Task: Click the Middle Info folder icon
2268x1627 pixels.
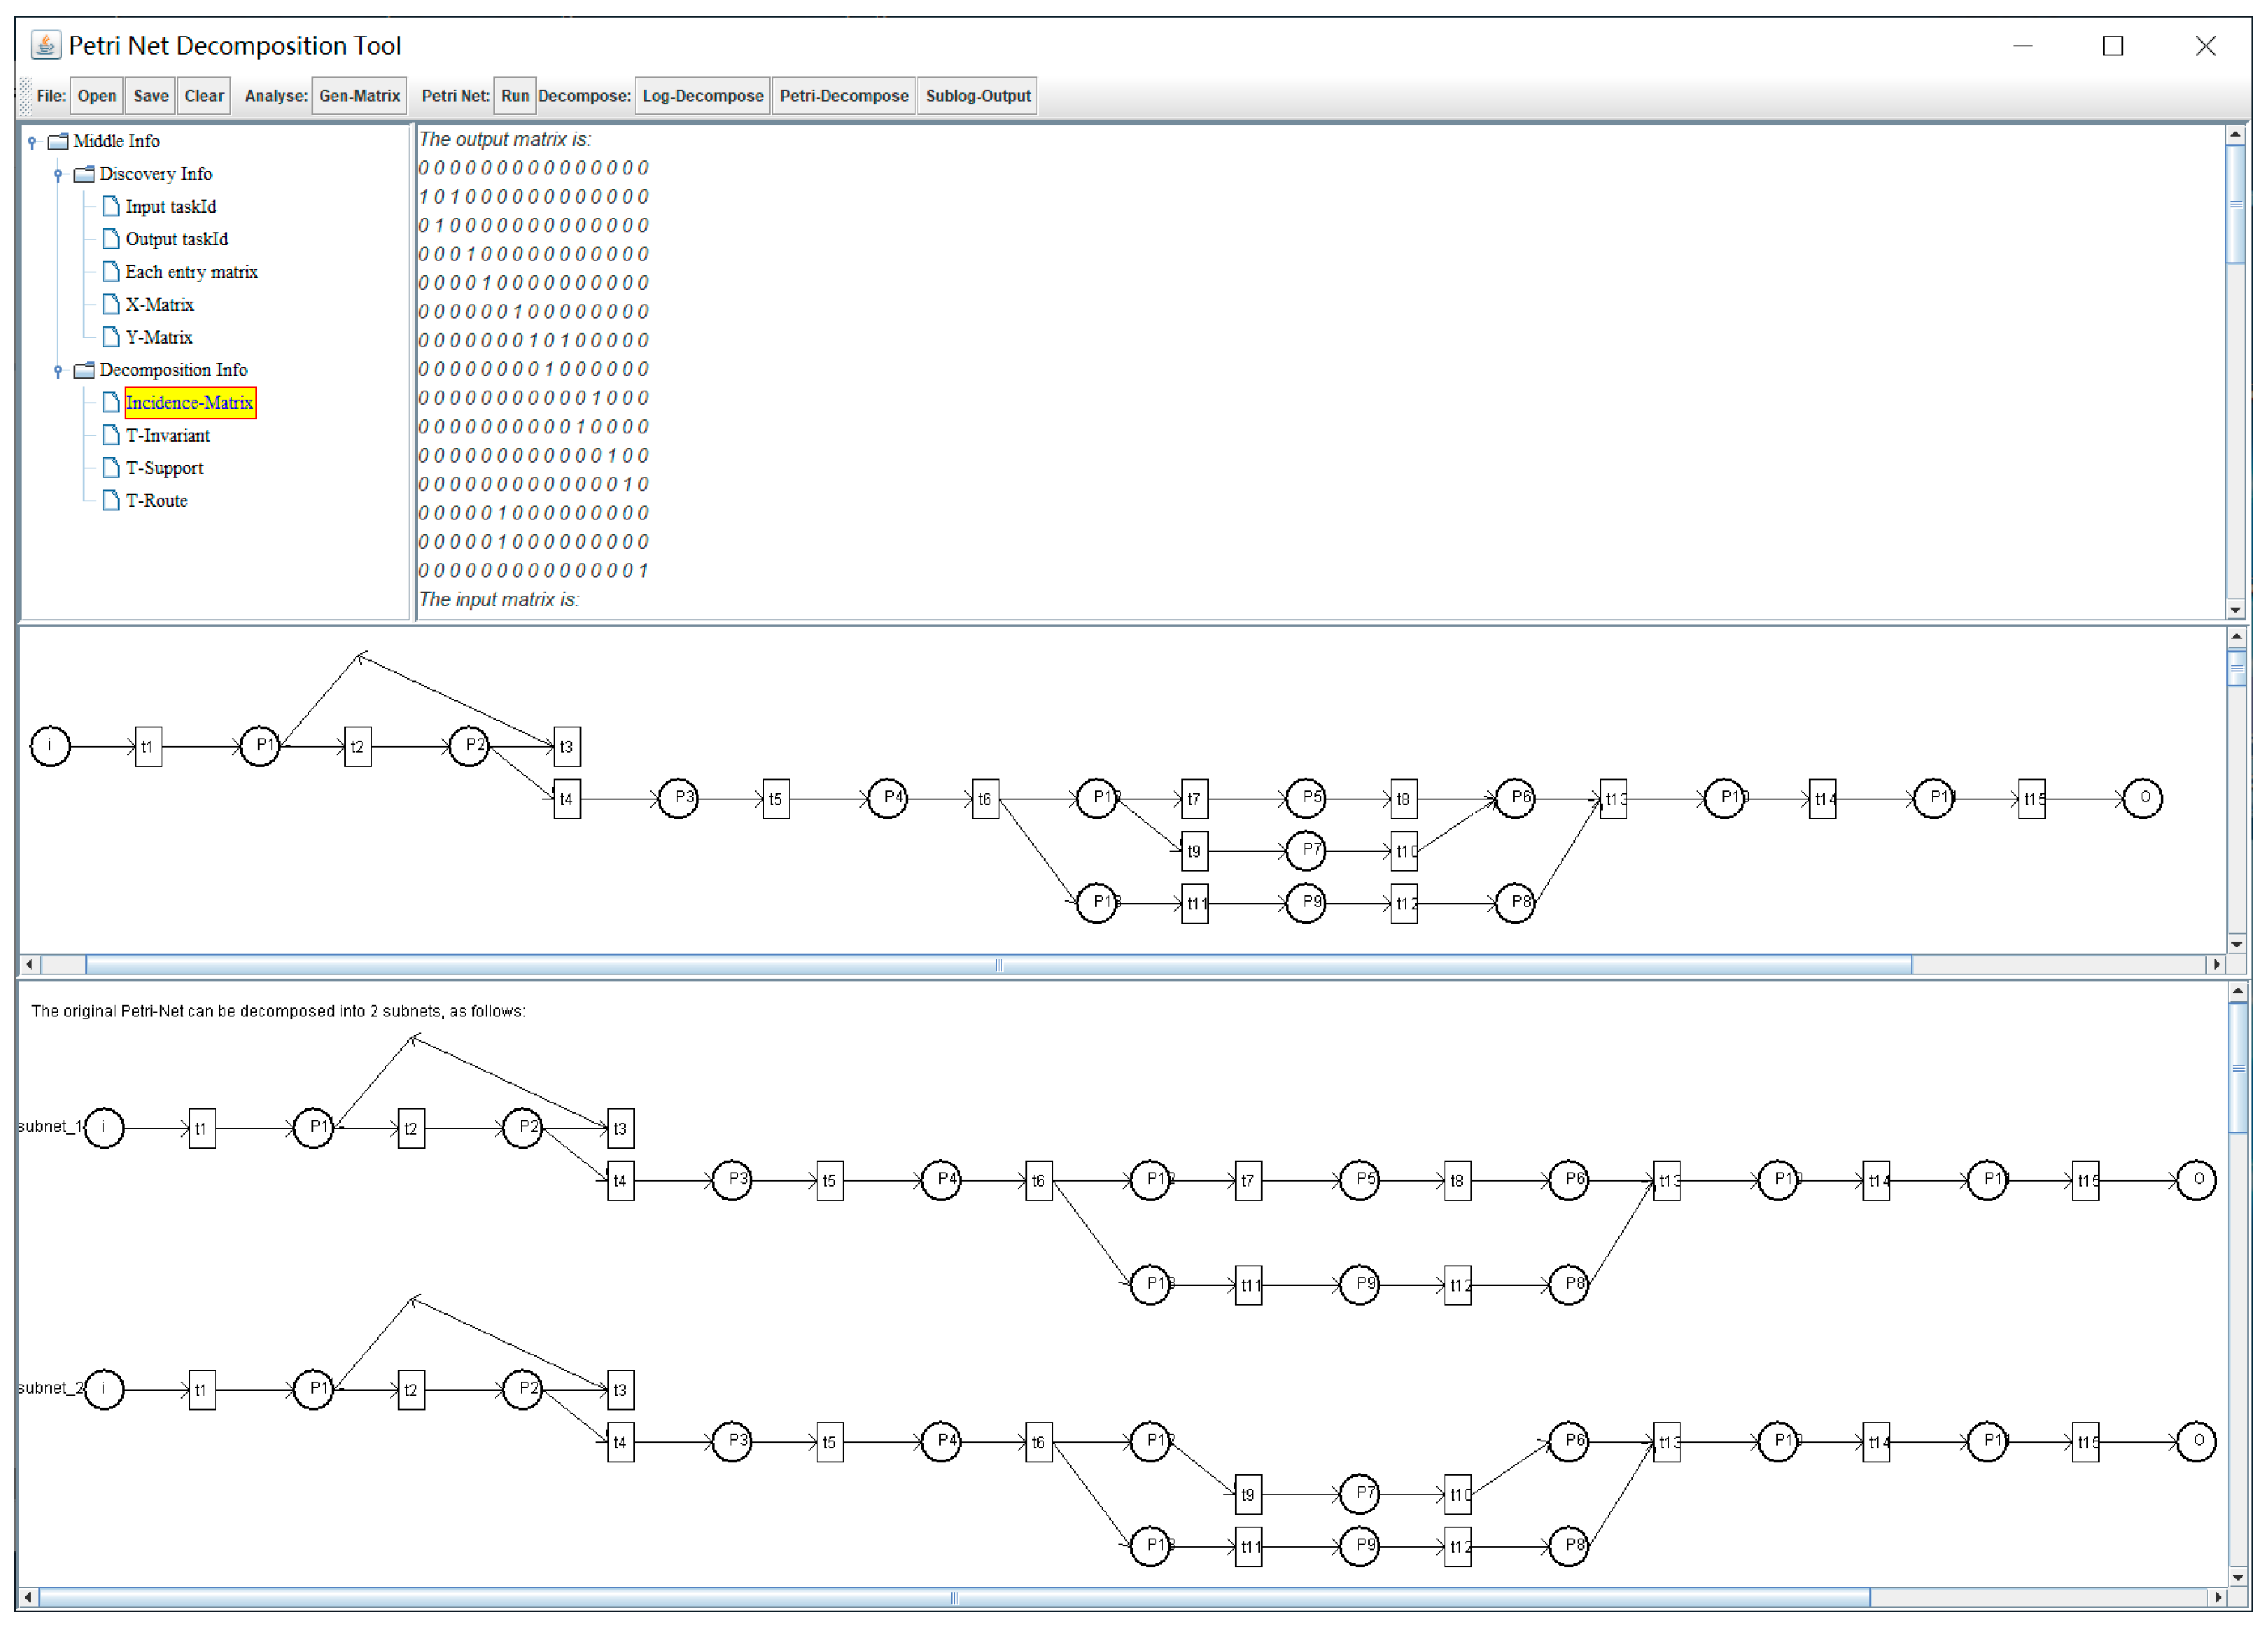Action: (59, 141)
